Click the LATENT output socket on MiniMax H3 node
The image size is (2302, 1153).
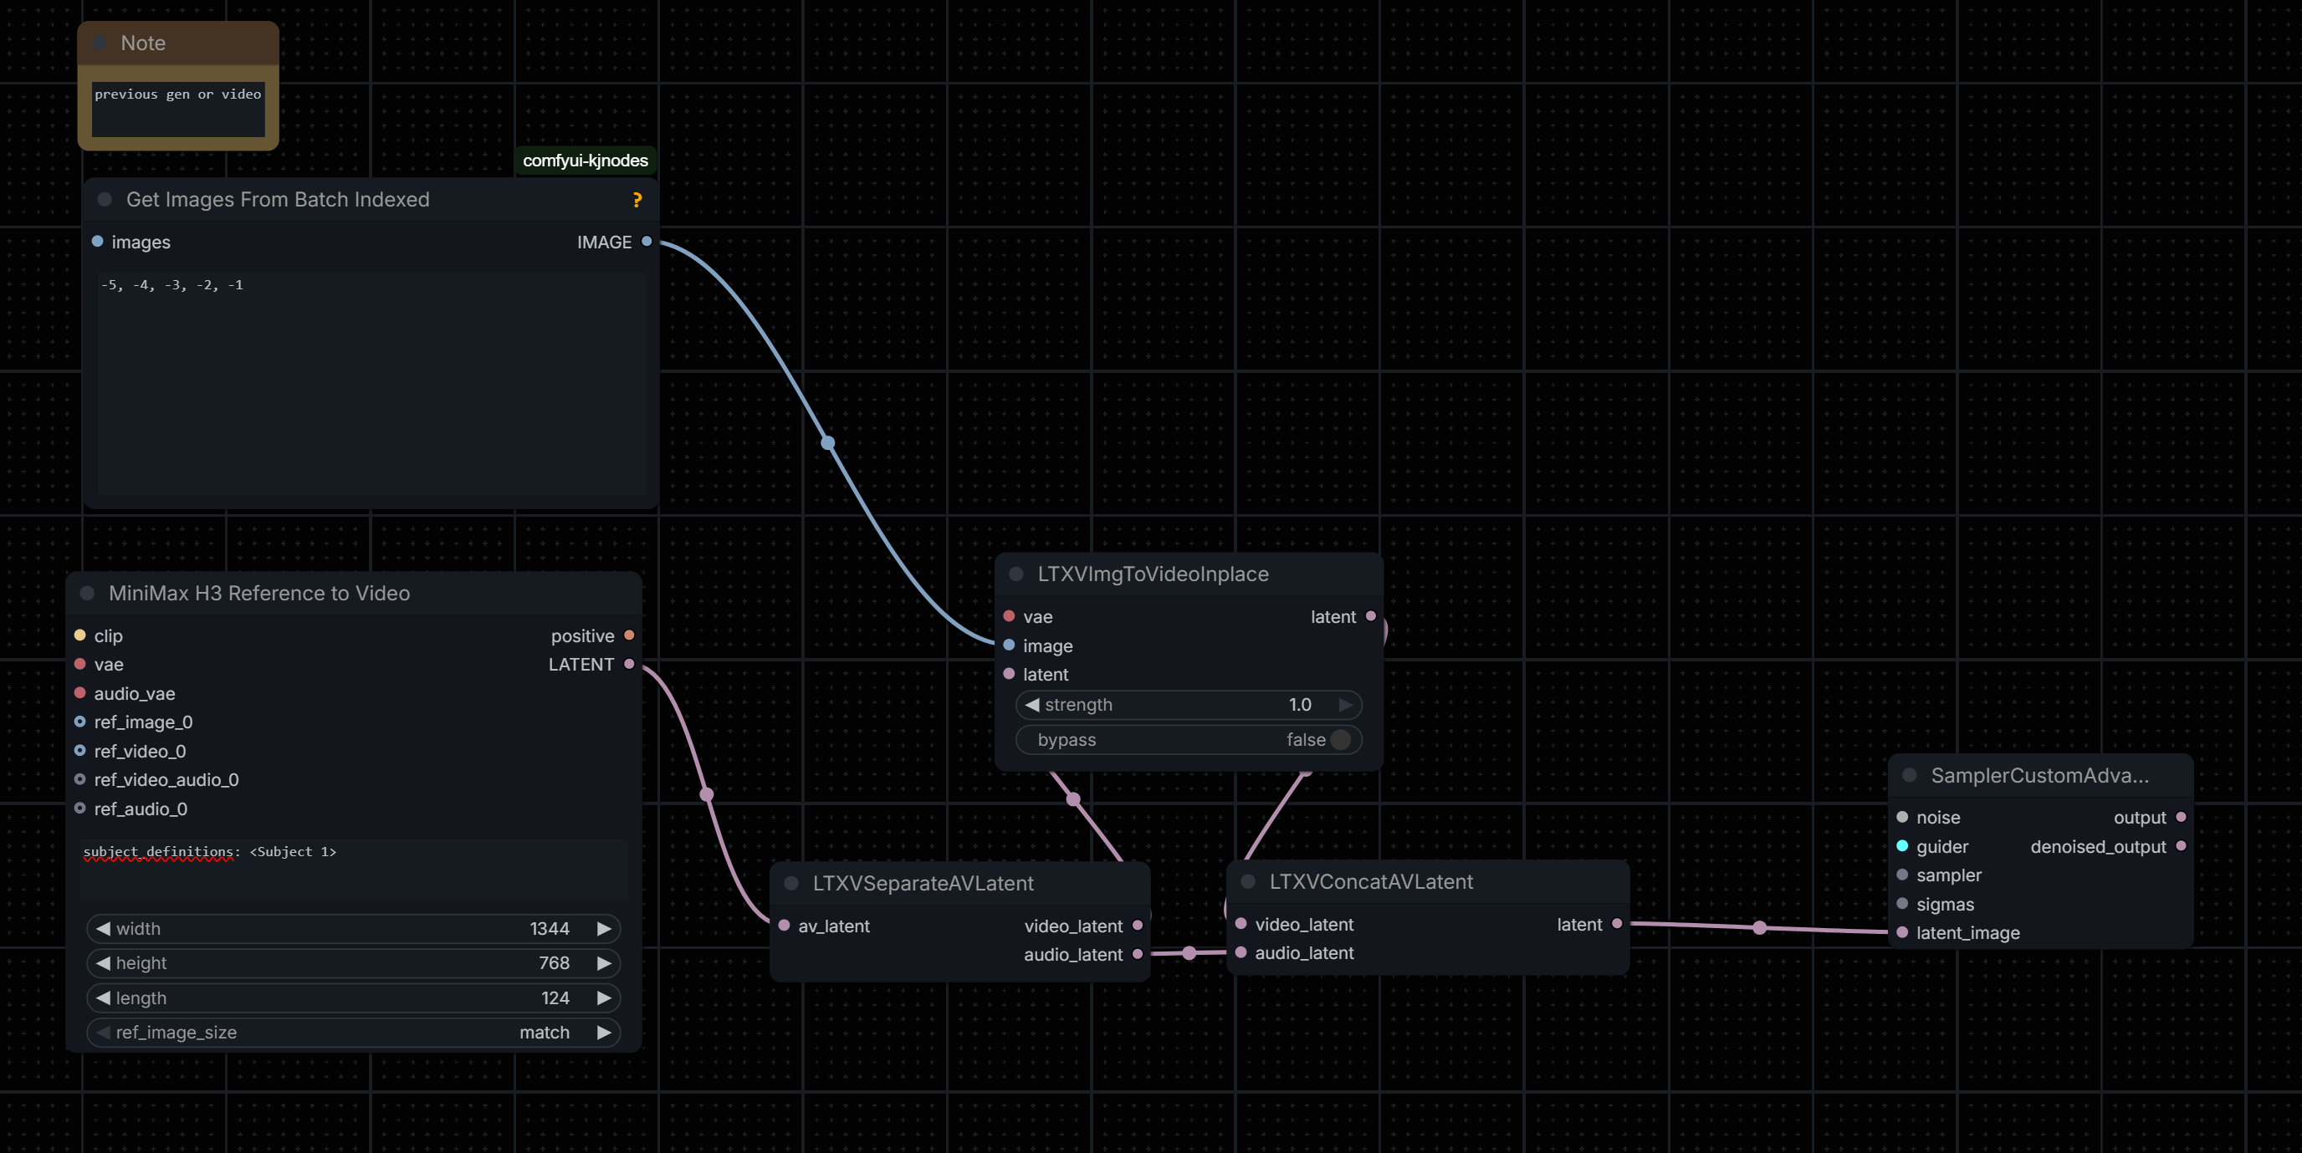pyautogui.click(x=629, y=664)
